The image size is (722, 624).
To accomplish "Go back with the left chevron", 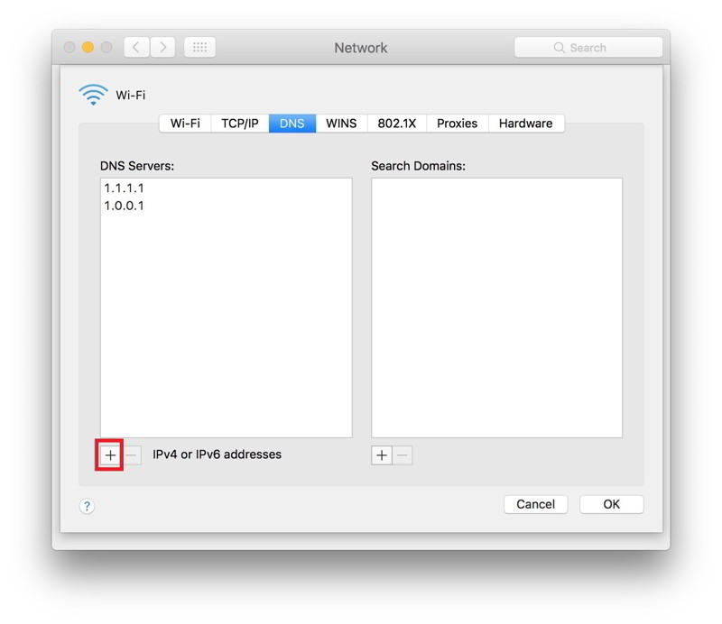I will tap(136, 48).
